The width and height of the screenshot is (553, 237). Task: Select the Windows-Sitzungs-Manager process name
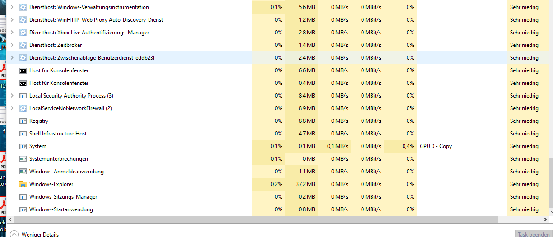click(63, 197)
